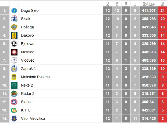Click Dugo Selo's 24 points cell

162,10
